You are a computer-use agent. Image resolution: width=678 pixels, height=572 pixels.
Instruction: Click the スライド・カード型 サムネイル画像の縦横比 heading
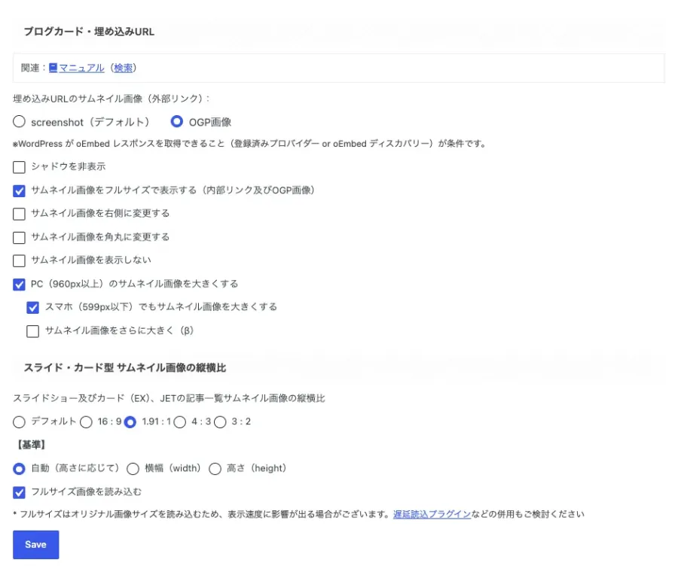point(124,367)
